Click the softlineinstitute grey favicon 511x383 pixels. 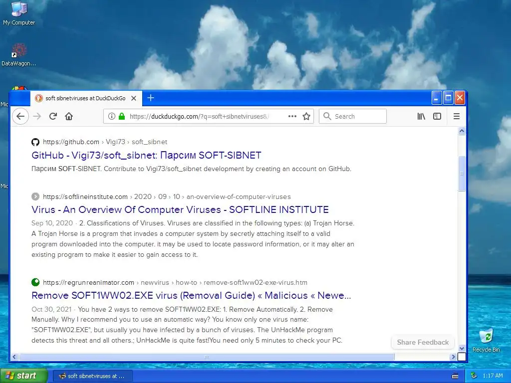35,196
